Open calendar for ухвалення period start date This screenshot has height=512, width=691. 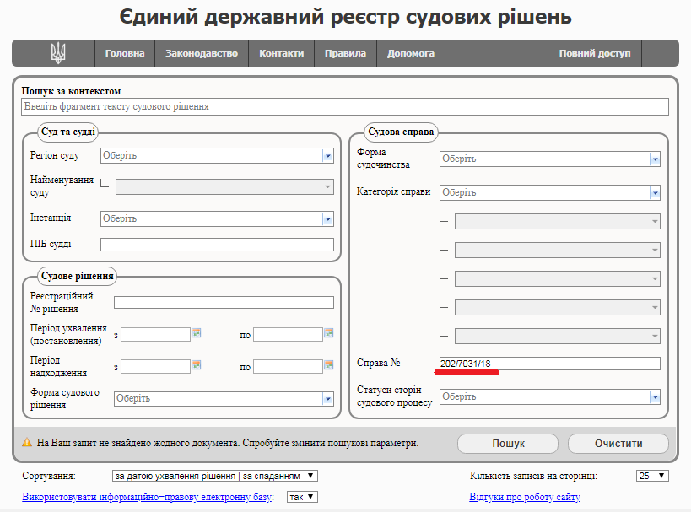(197, 334)
